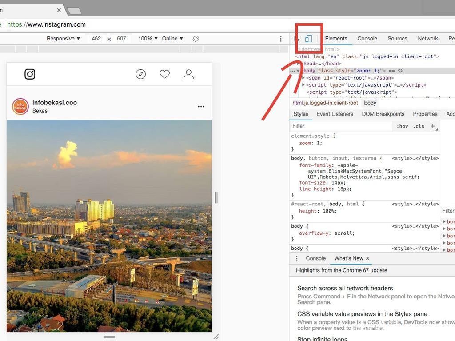
Task: Switch to the Properties tab
Action: click(425, 114)
